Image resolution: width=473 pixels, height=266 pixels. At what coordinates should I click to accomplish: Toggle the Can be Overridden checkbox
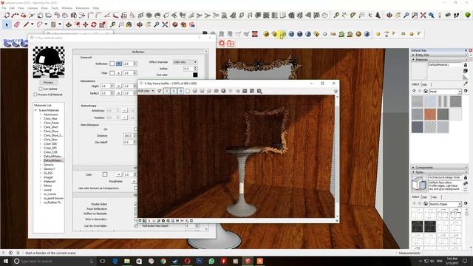tap(136, 225)
